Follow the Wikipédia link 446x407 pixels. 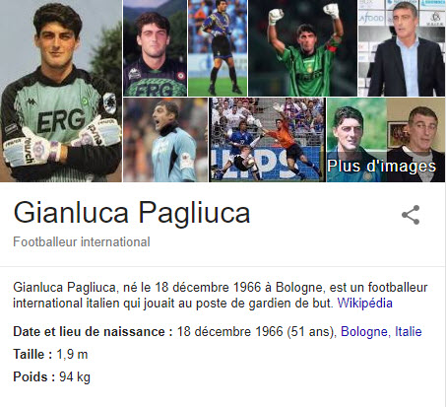(364, 303)
